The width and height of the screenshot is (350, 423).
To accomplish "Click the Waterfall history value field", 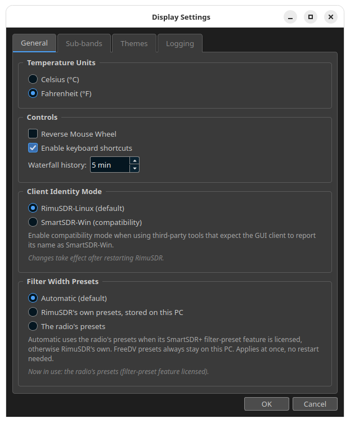I will tap(110, 165).
